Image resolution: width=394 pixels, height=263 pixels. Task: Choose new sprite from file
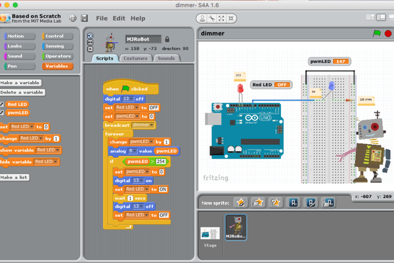pos(258,203)
